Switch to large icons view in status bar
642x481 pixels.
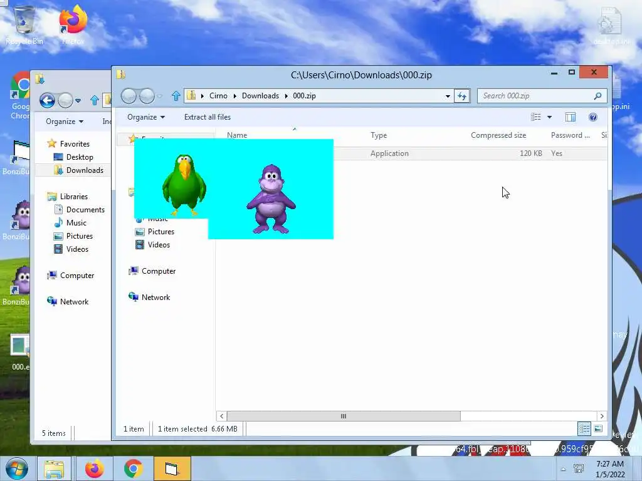[x=597, y=428]
